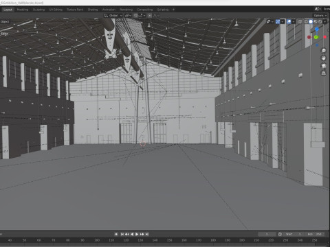Image resolution: width=330 pixels, height=247 pixels.
Task: Open the overlays settings dropdown arrow
Action: [x=294, y=22]
